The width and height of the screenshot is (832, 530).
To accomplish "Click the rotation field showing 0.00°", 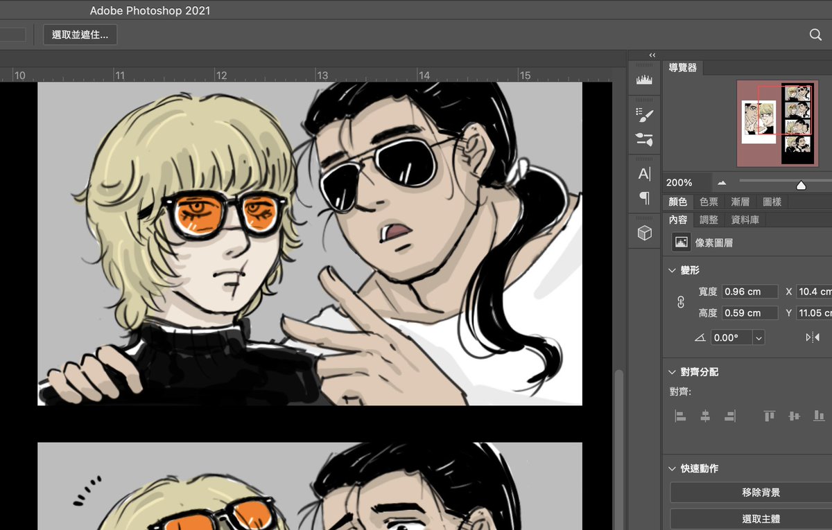I will coord(732,338).
